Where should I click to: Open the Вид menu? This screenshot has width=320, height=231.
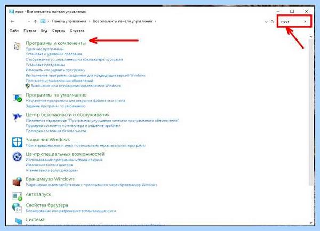(x=44, y=30)
